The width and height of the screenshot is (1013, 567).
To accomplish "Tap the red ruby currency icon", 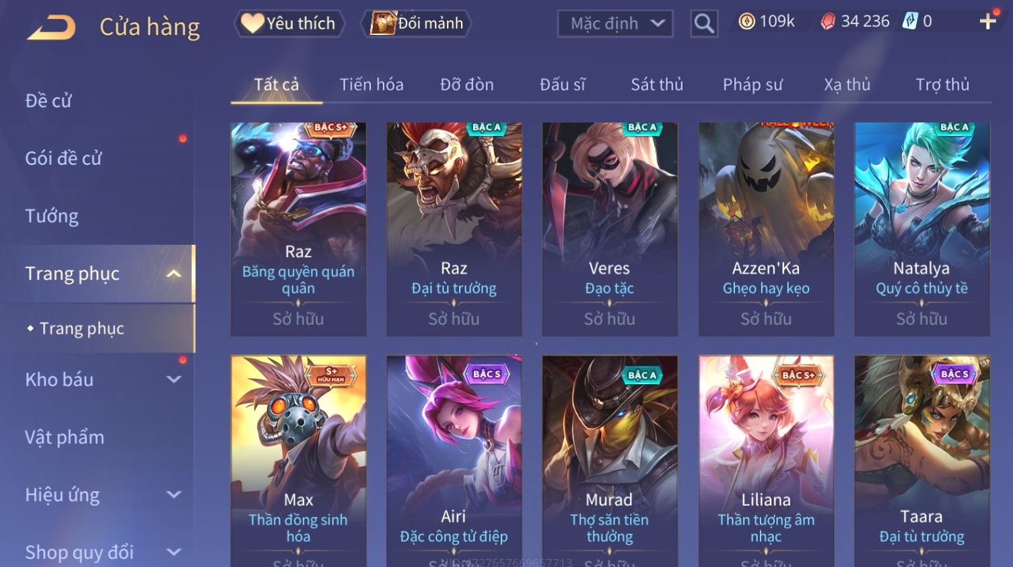I will 828,22.
